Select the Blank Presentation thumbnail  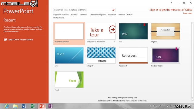[69, 31]
